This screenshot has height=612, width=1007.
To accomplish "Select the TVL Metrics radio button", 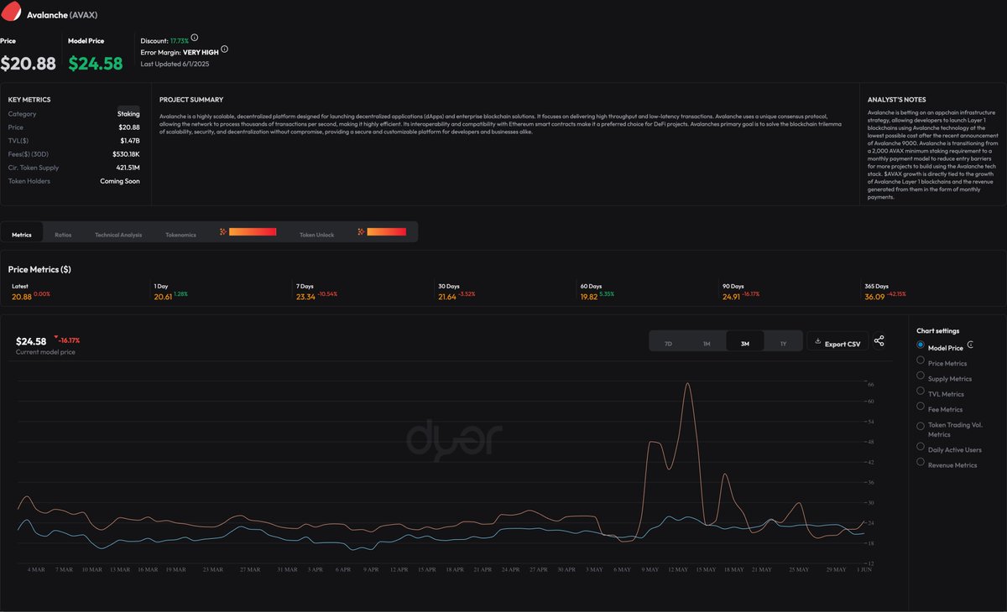I will click(921, 391).
